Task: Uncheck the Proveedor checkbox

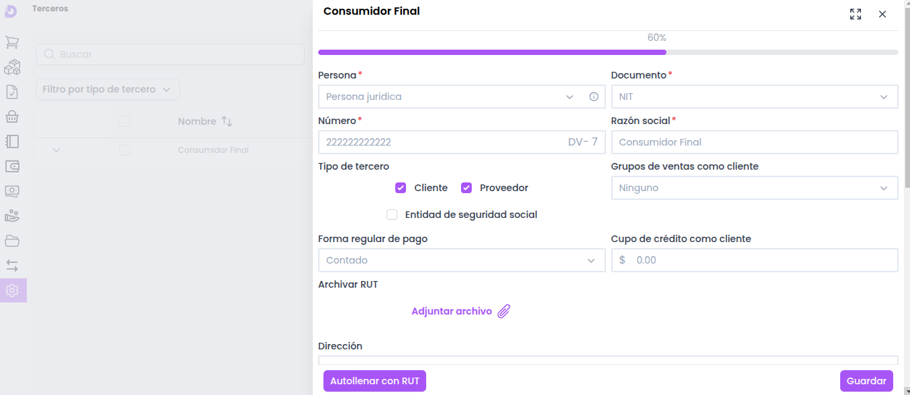Action: tap(466, 188)
